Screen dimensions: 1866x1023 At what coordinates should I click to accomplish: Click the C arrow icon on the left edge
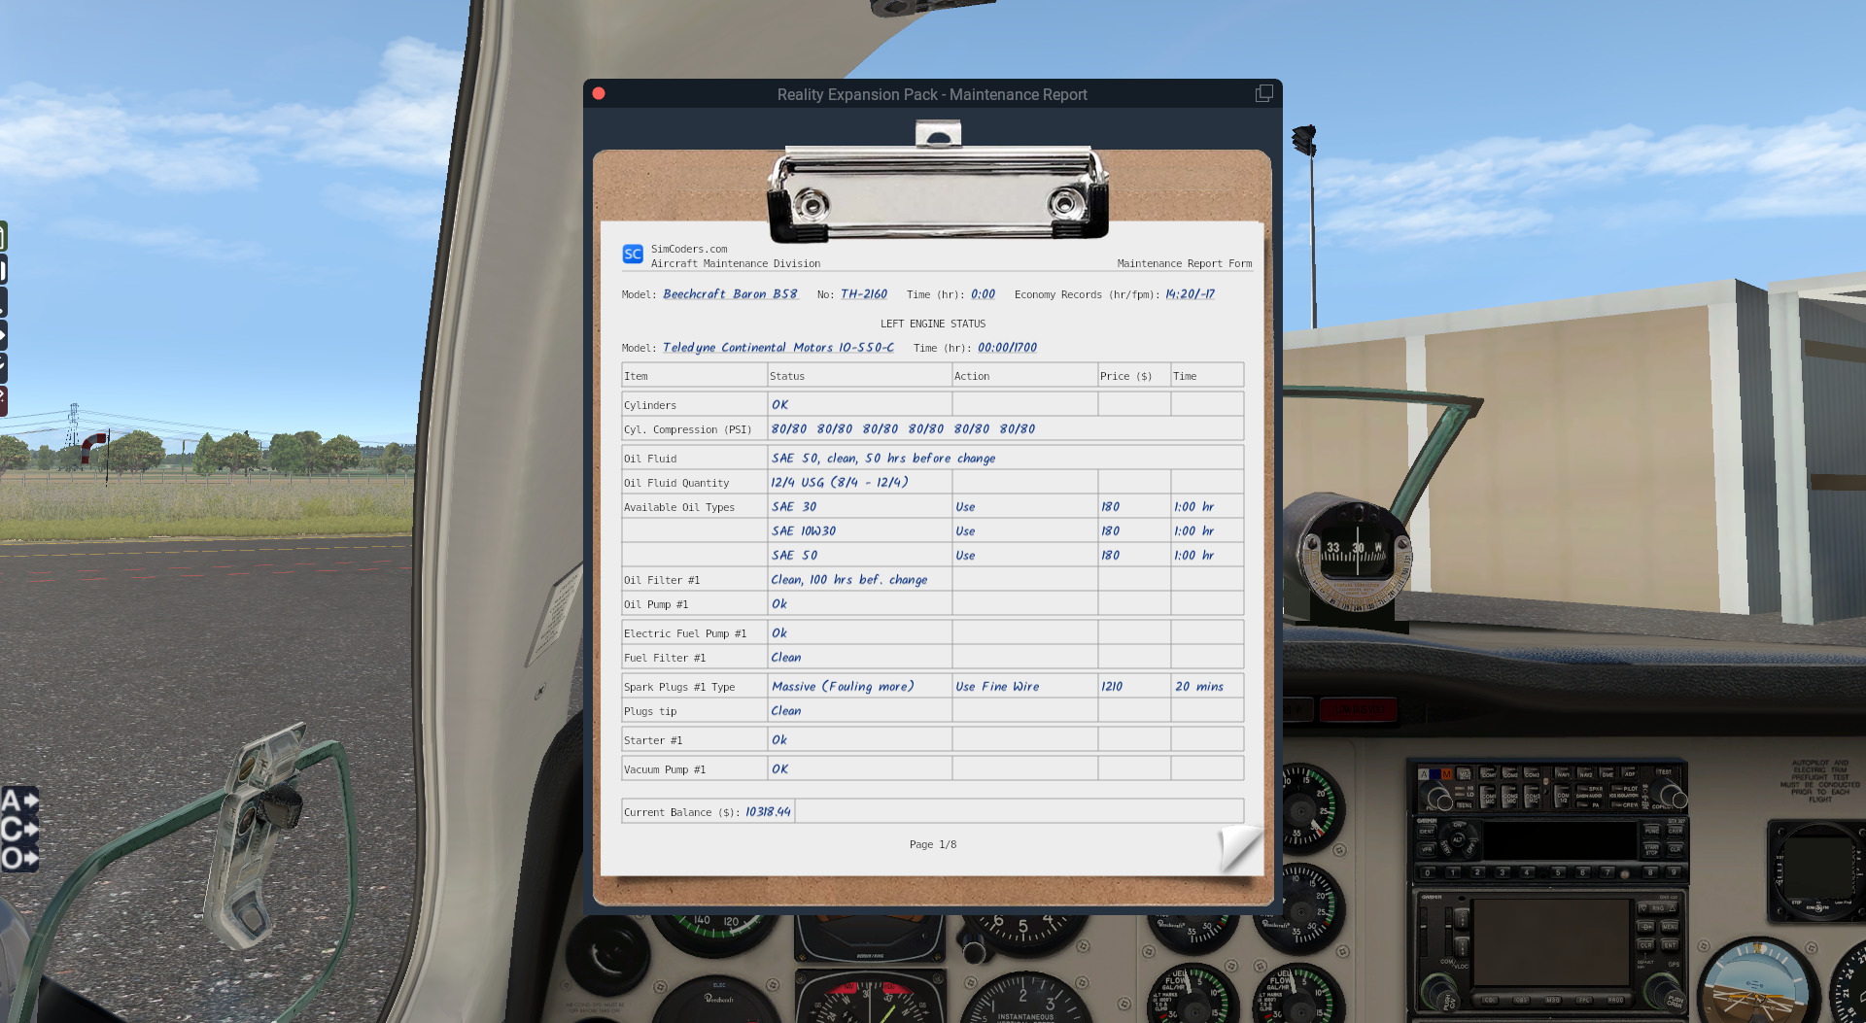click(19, 830)
